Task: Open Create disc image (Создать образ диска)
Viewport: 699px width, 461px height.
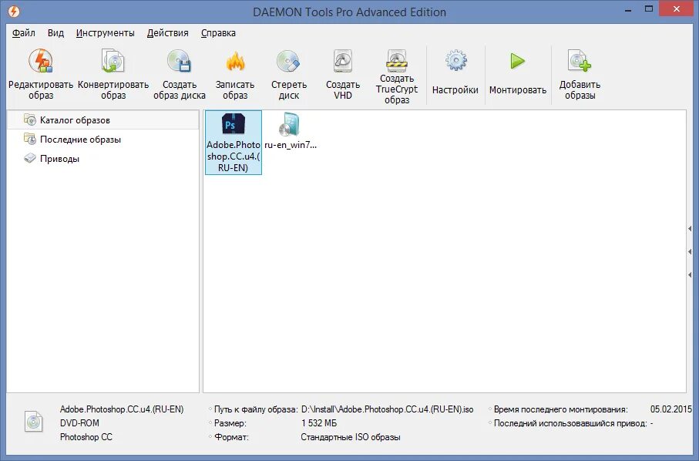Action: [x=180, y=61]
